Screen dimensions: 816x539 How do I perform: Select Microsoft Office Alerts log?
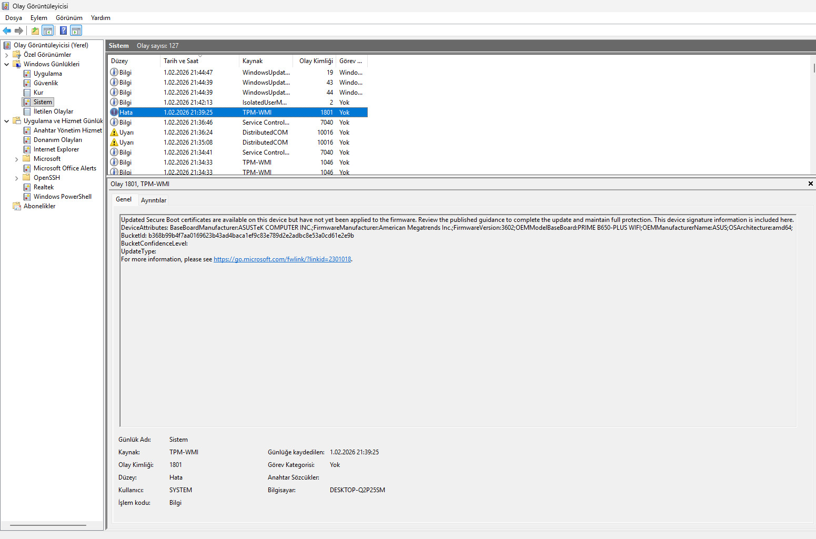point(65,168)
